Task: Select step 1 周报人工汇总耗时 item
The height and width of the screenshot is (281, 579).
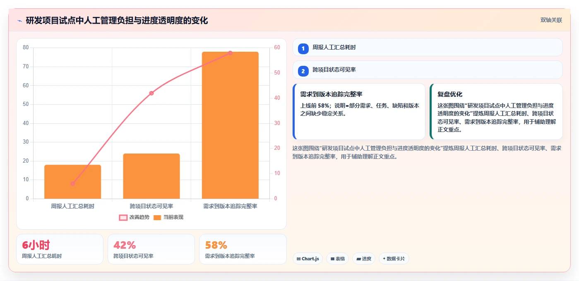Action: (428, 47)
